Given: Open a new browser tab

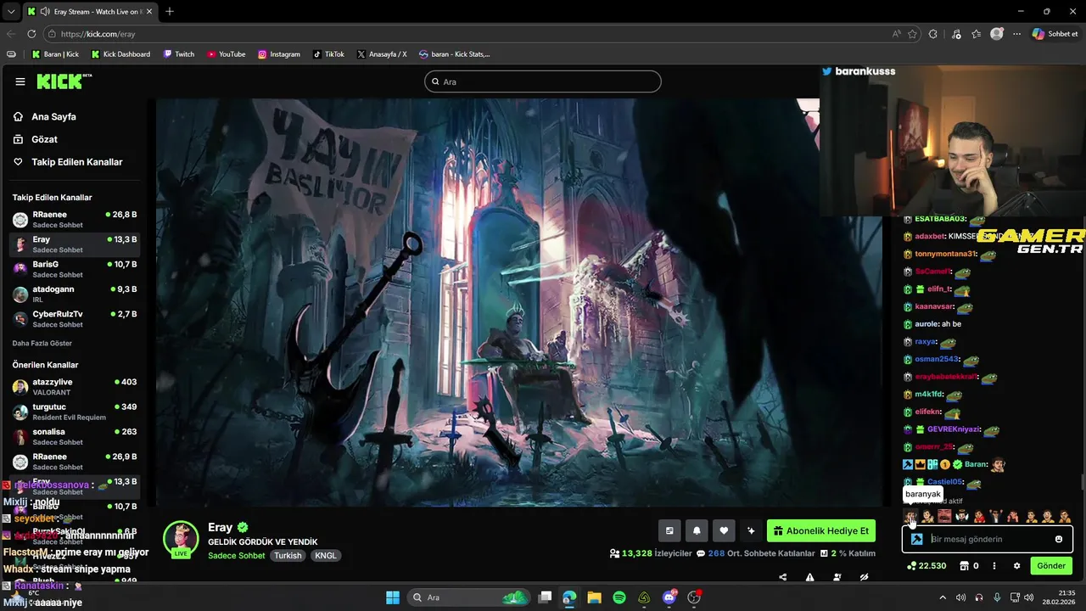Looking at the screenshot, I should point(170,12).
